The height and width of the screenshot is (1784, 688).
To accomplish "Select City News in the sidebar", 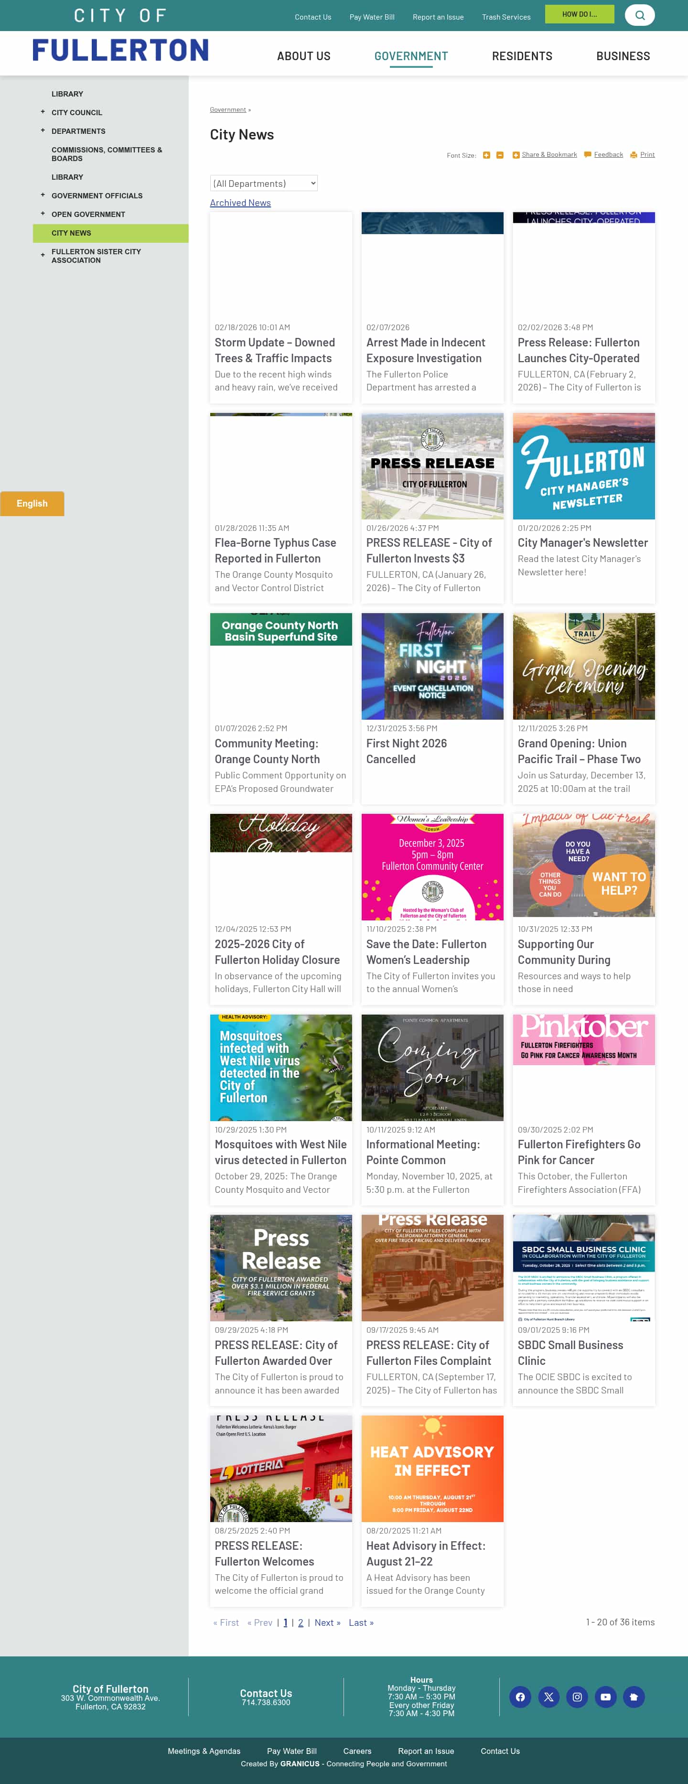I will tap(111, 233).
